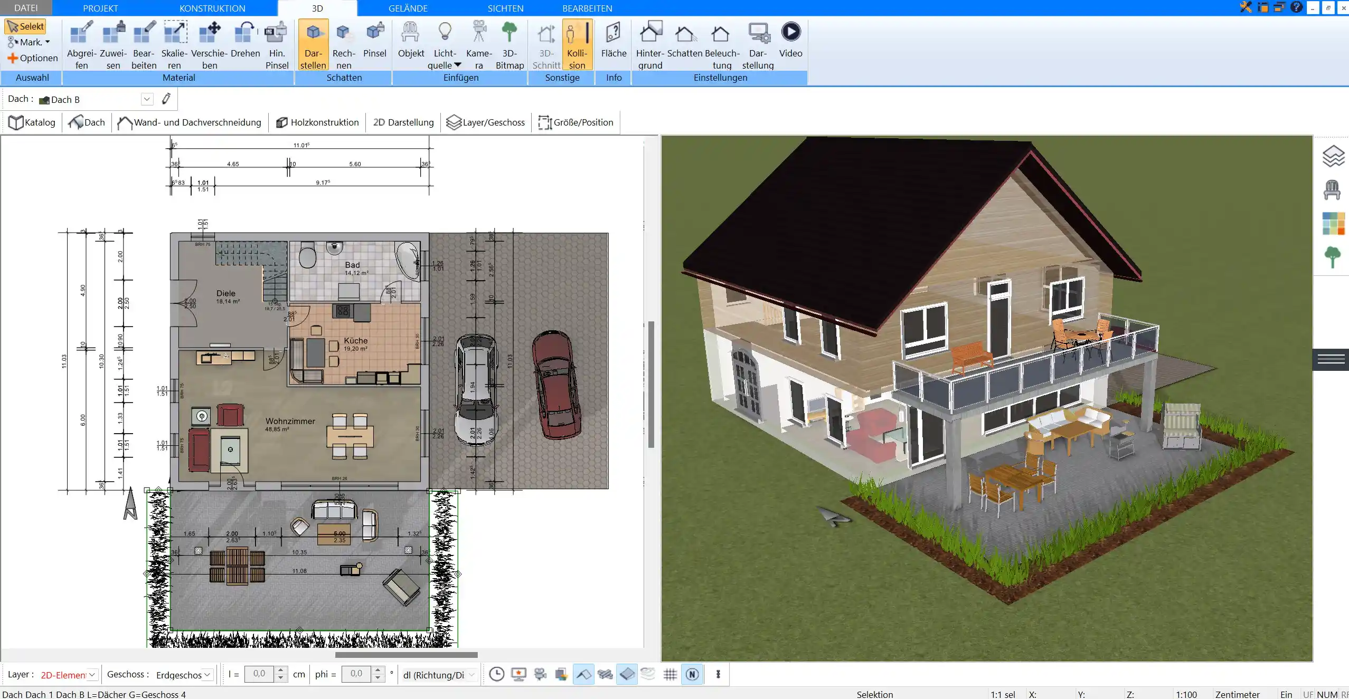The height and width of the screenshot is (699, 1349).
Task: Insert an Objekt from the ribbon
Action: (411, 40)
